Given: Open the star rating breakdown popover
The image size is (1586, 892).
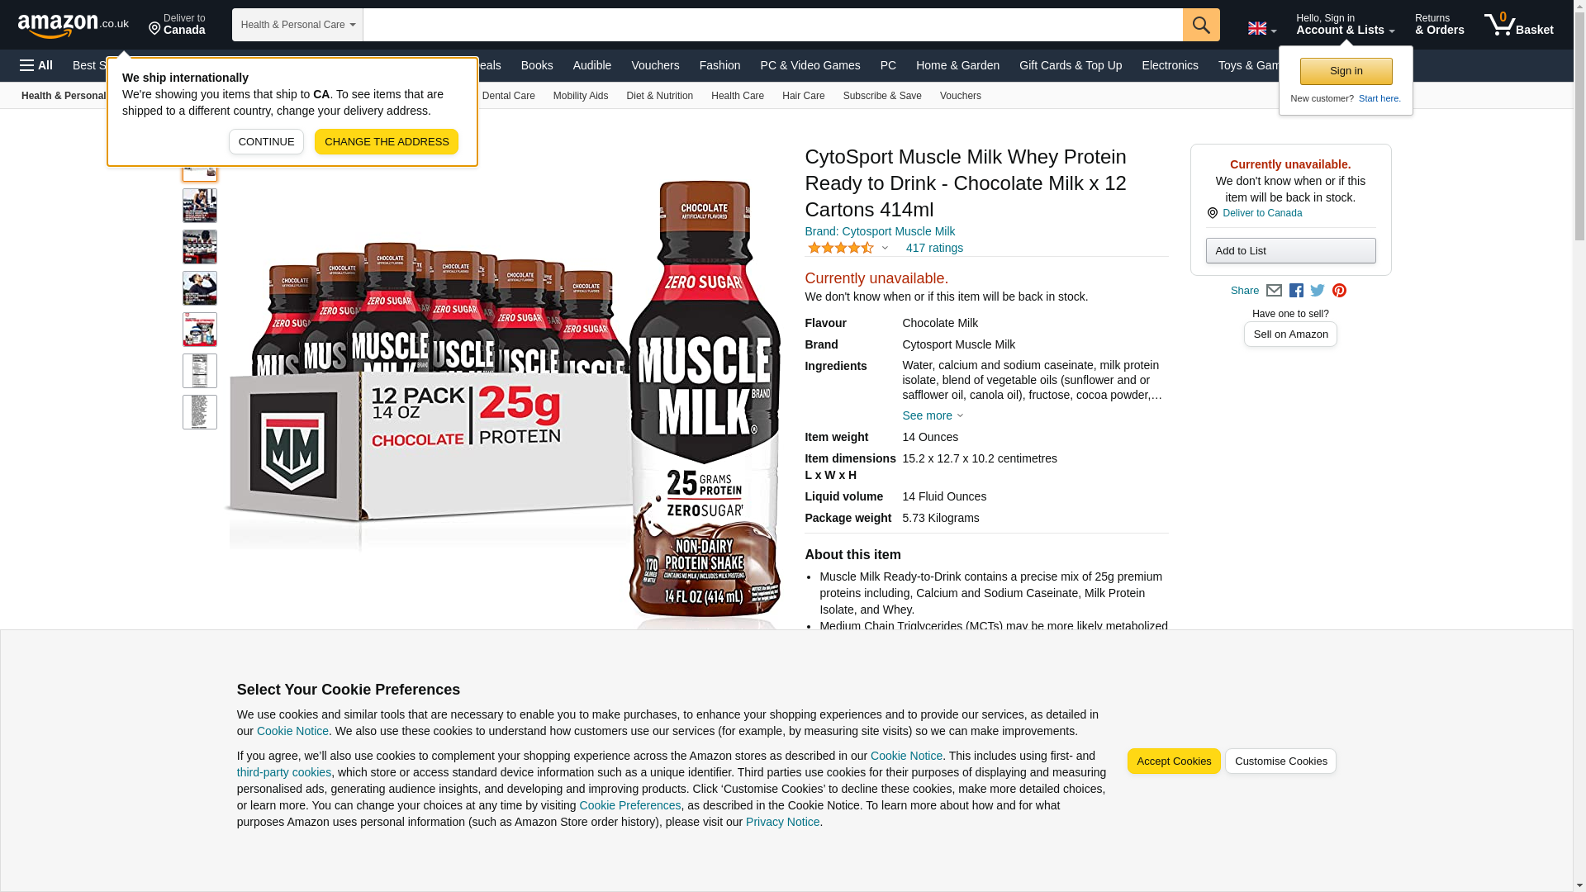Looking at the screenshot, I should tap(847, 248).
